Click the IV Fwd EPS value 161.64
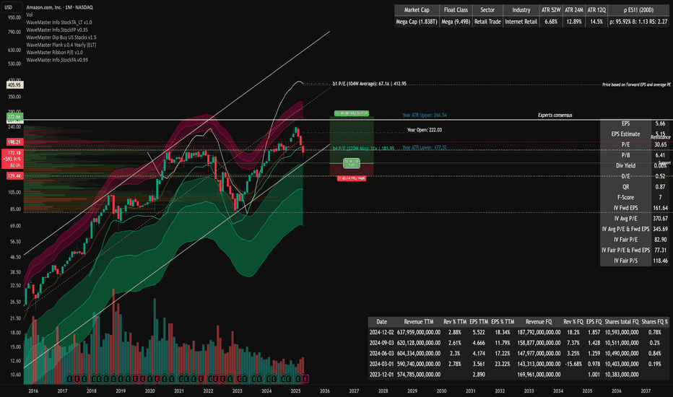This screenshot has height=397, width=673. (661, 208)
